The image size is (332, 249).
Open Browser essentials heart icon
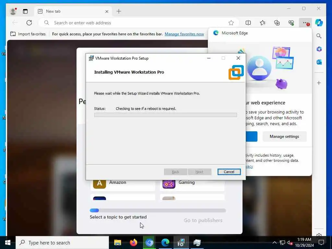click(x=291, y=23)
